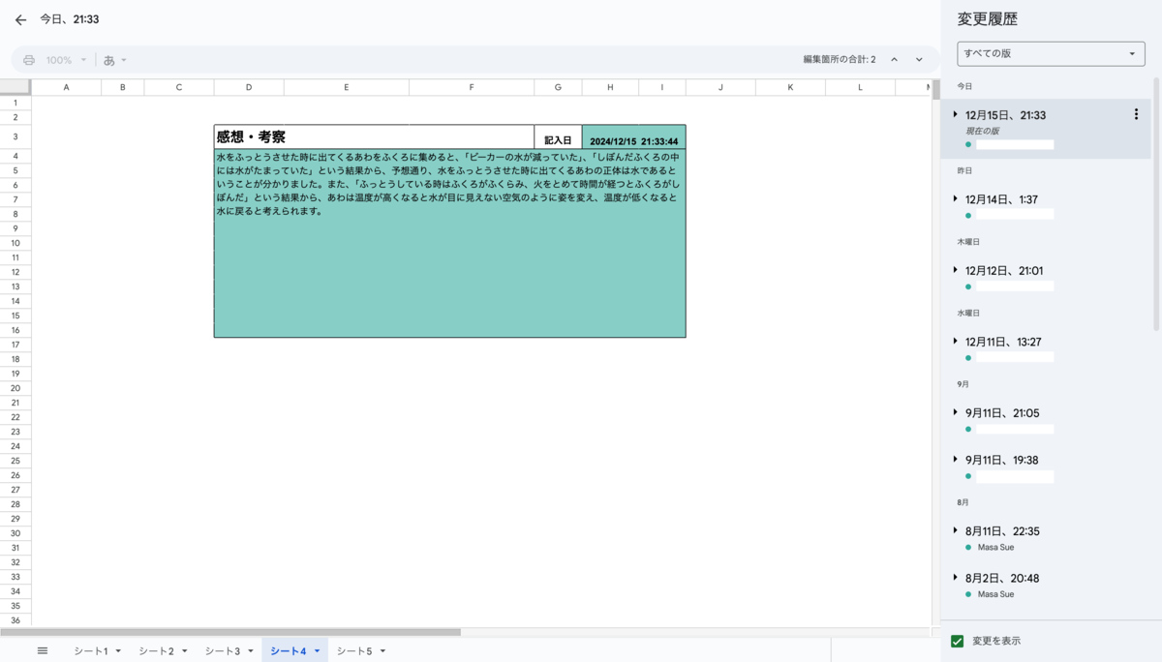This screenshot has width=1162, height=662.
Task: Select version 12月11日、13:27
Action: pos(1003,342)
